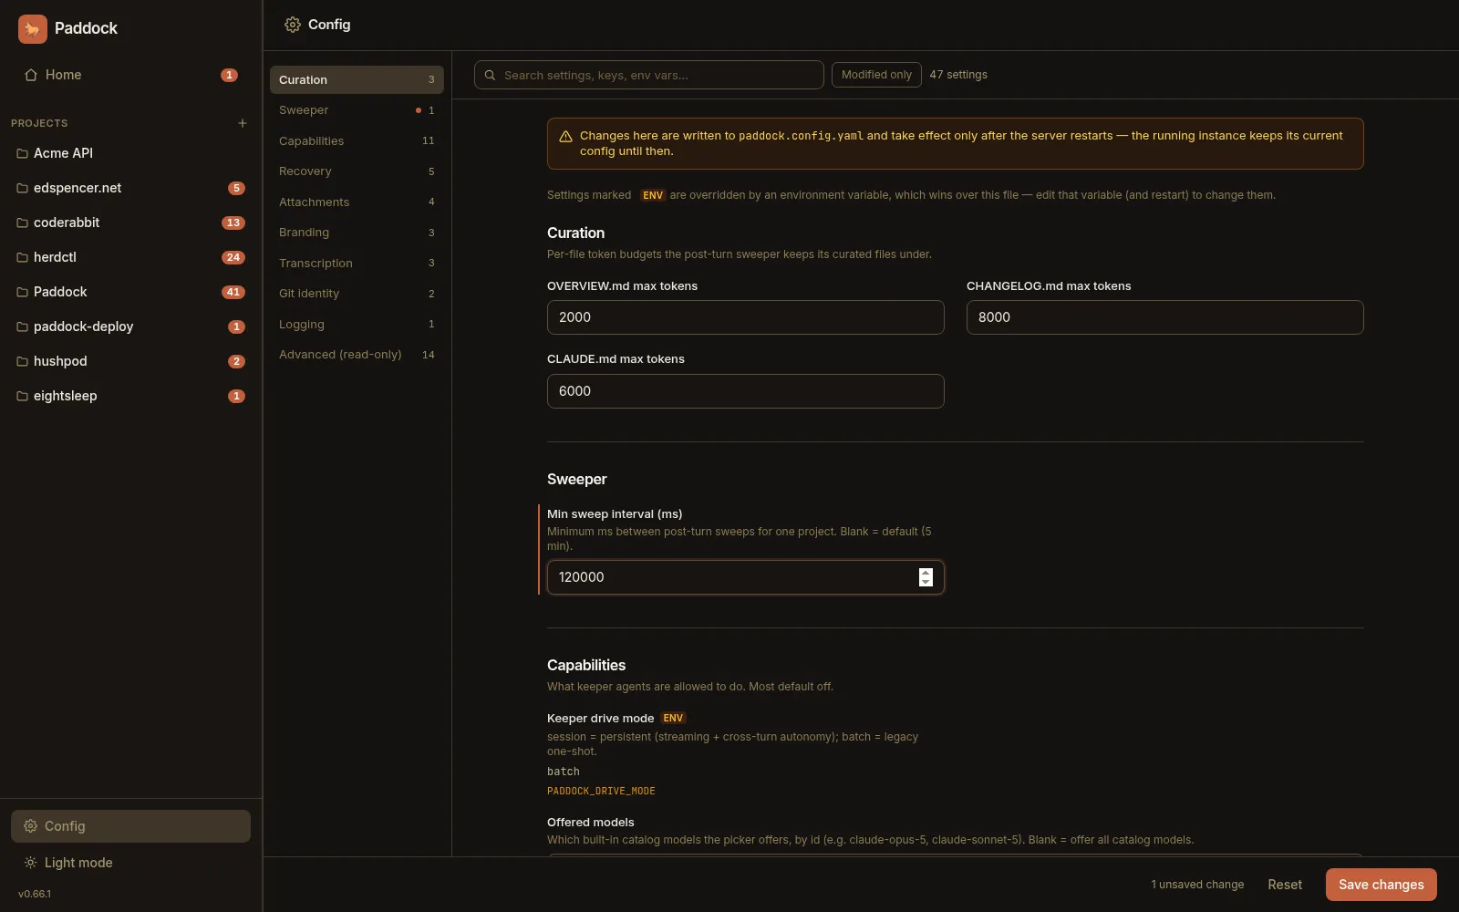This screenshot has width=1459, height=912.
Task: Click the Config gear icon in sidebar
Action: pos(30,826)
